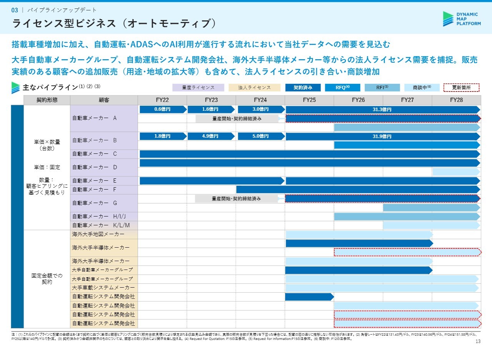Click the 4.9億円 arrow bar
Image resolution: width=492 pixels, height=348 pixels.
(x=211, y=136)
